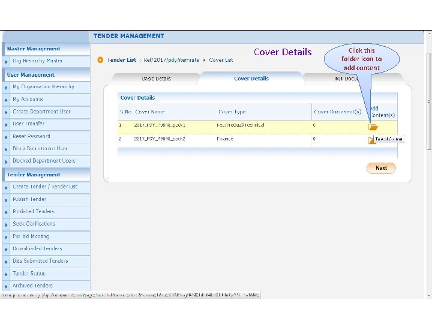Click cover name 2017_PDY_49848_pack1
Screen dimensions: 432x324
click(x=160, y=125)
